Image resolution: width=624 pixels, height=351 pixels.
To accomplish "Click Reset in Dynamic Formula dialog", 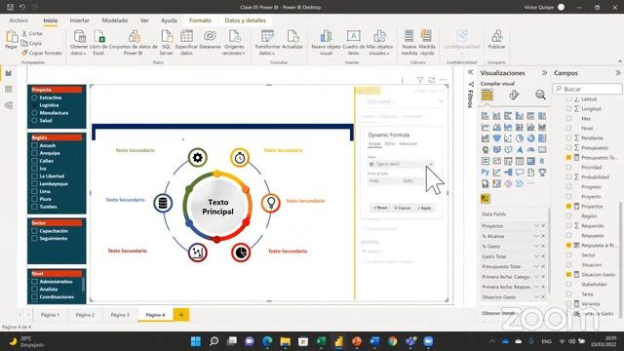I will (x=380, y=208).
